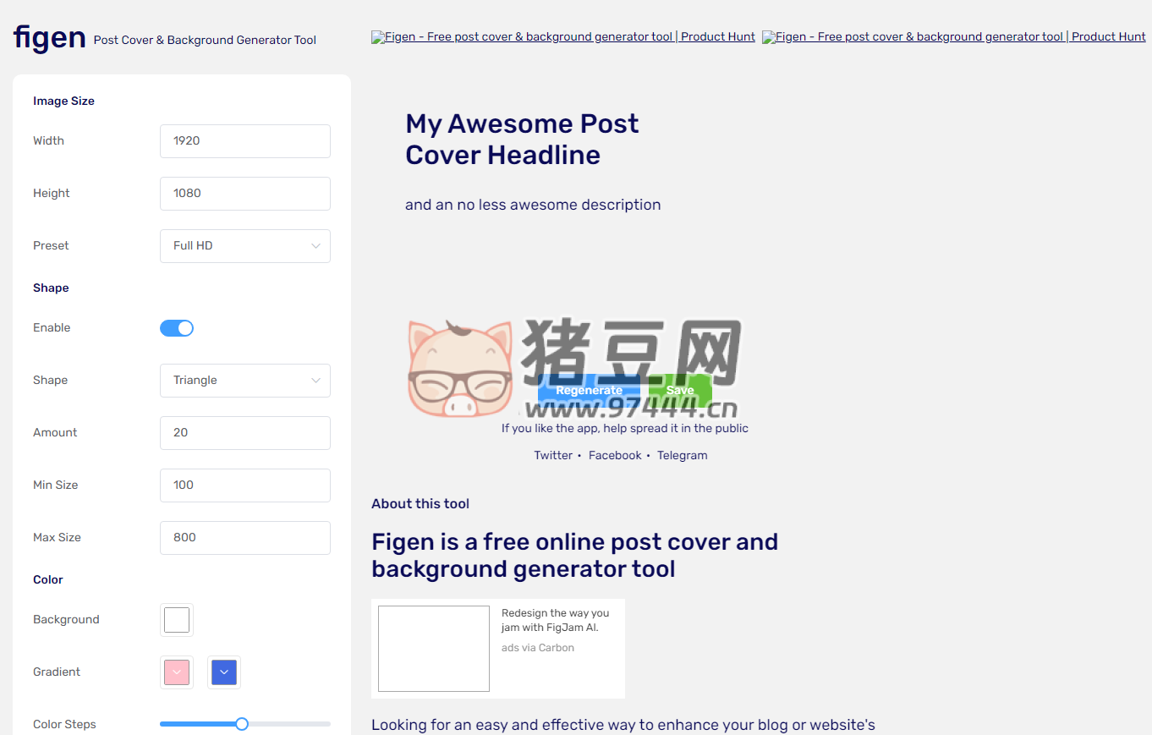
Task: Click the figen logo
Action: [50, 38]
